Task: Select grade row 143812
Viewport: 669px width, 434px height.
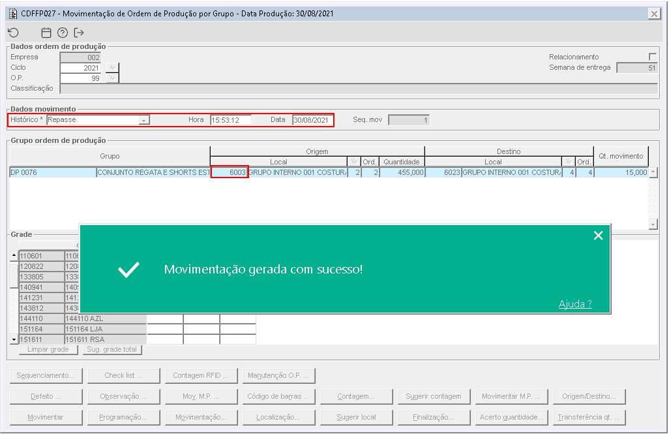Action: [42, 308]
